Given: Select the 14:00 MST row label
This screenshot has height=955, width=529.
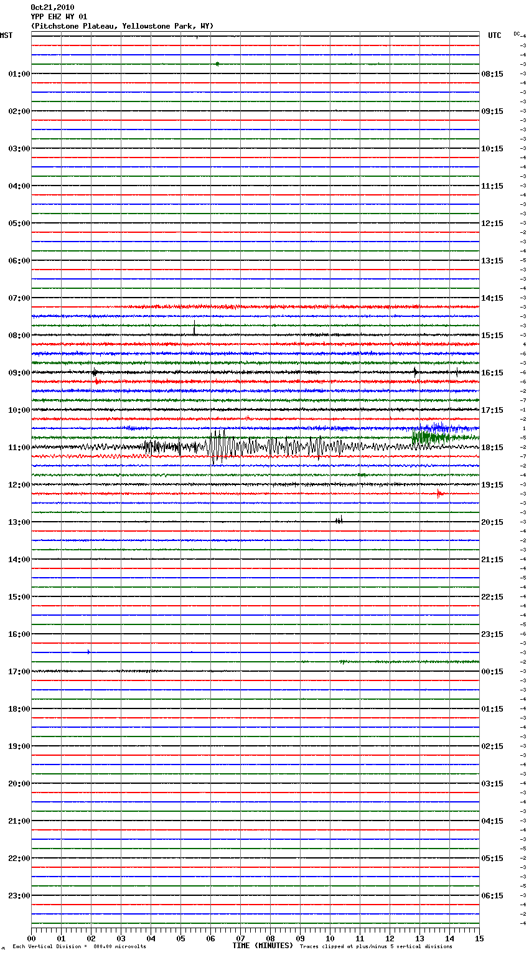Looking at the screenshot, I should click(19, 560).
